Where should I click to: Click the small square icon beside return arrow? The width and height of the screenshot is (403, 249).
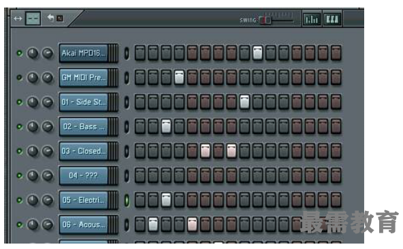[x=60, y=18]
